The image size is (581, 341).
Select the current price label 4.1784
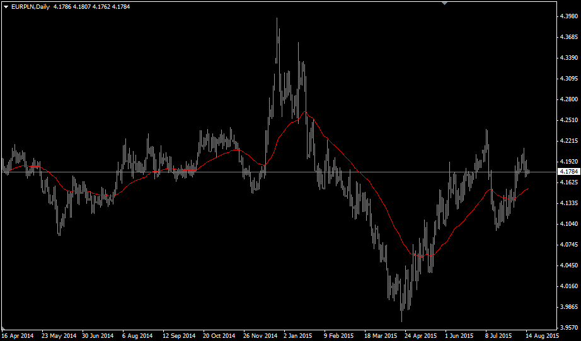tap(568, 172)
